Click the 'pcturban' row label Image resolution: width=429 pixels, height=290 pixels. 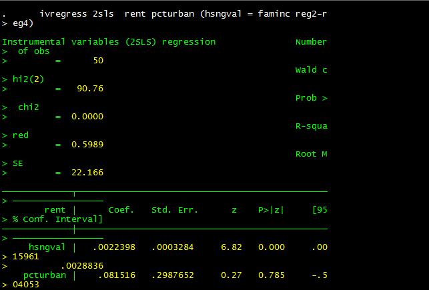click(45, 275)
